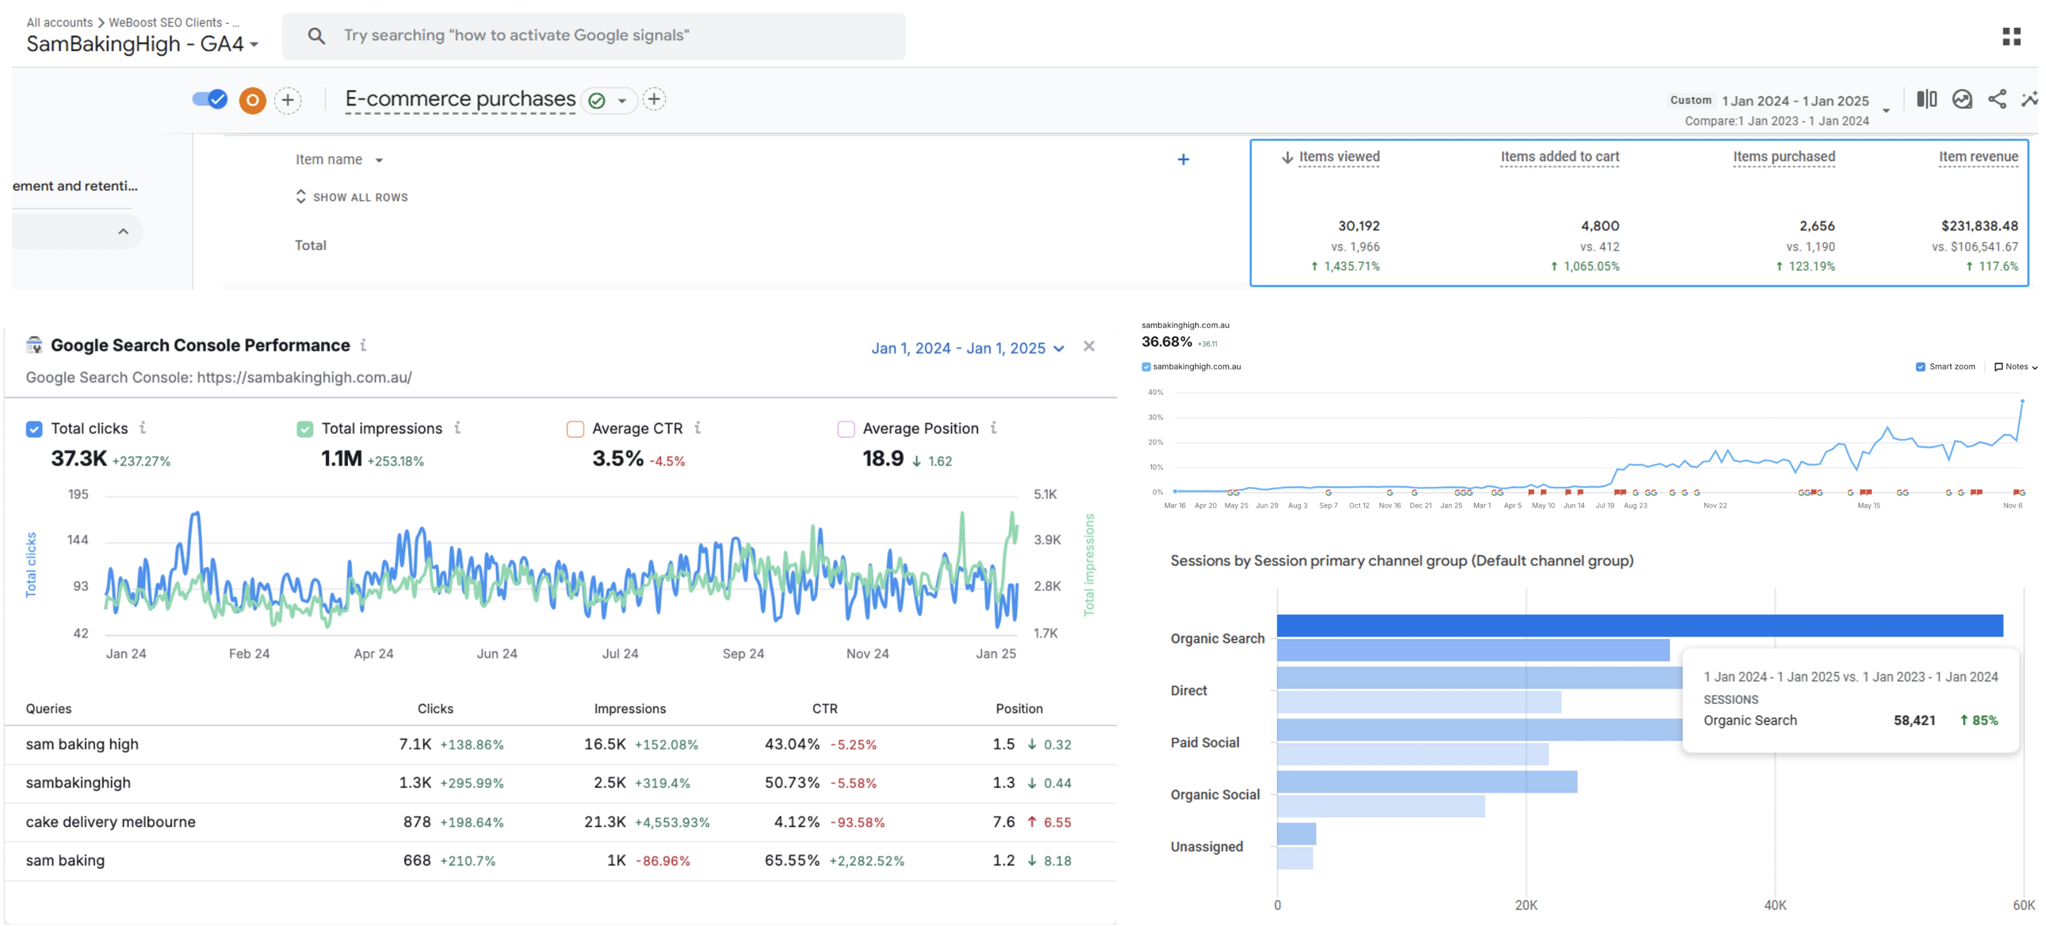Click the add comparison plus circle
This screenshot has width=2046, height=926.
287,100
